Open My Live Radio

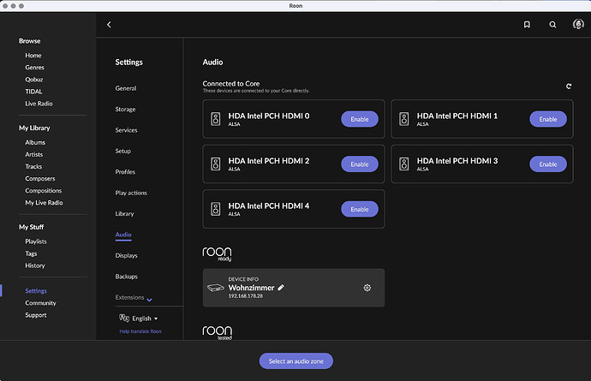(44, 203)
